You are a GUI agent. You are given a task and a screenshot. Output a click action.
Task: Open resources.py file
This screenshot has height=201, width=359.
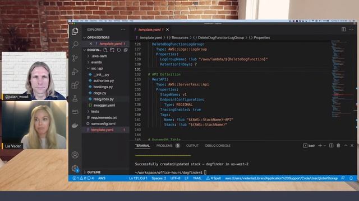coord(103,99)
